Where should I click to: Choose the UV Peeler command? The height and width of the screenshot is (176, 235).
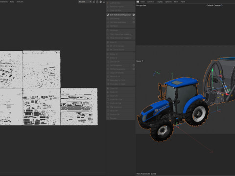[x=120, y=30]
